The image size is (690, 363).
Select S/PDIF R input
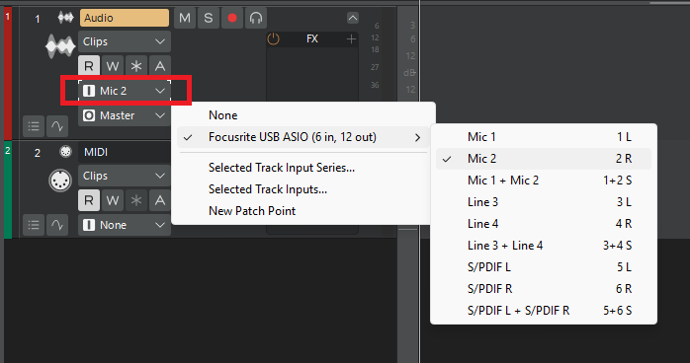tap(544, 289)
